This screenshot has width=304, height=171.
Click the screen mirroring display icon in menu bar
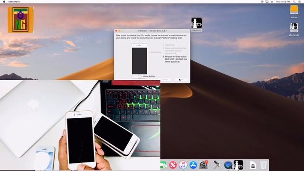coord(267,1)
